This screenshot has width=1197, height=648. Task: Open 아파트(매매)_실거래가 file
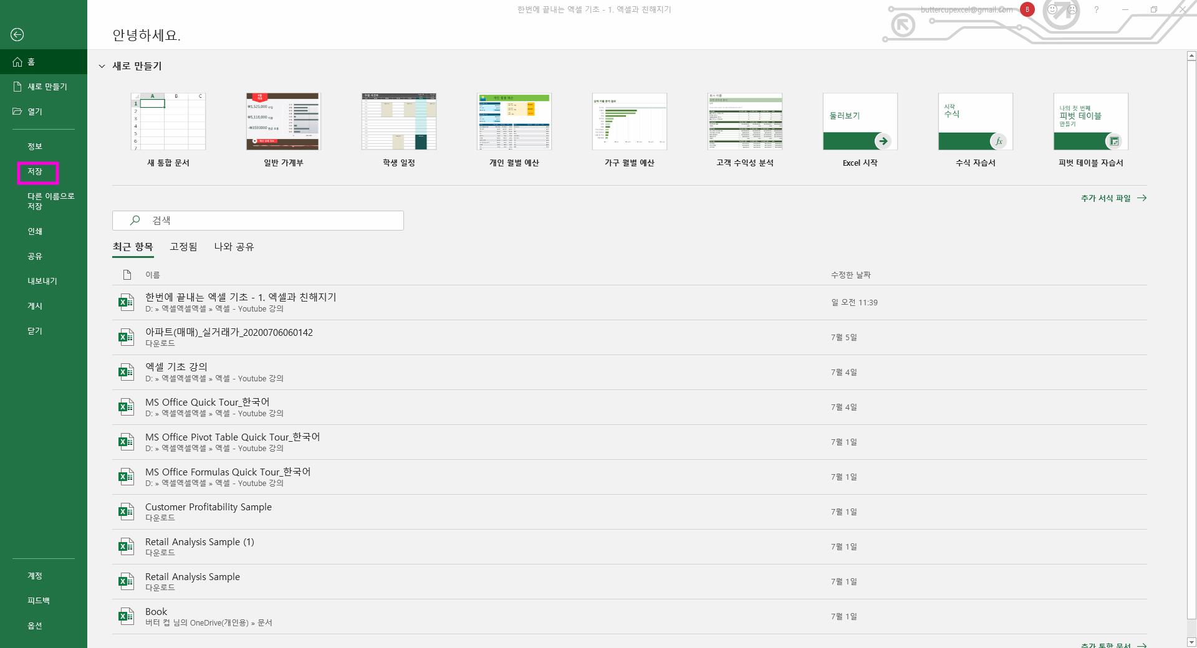(x=630, y=337)
